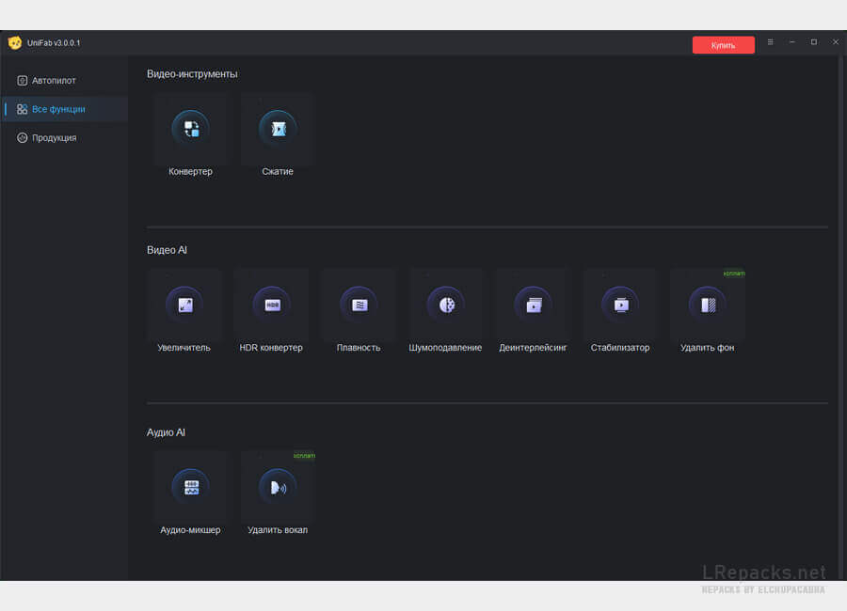This screenshot has width=847, height=611.
Task: Select the Удалить фон background remover
Action: coord(707,305)
